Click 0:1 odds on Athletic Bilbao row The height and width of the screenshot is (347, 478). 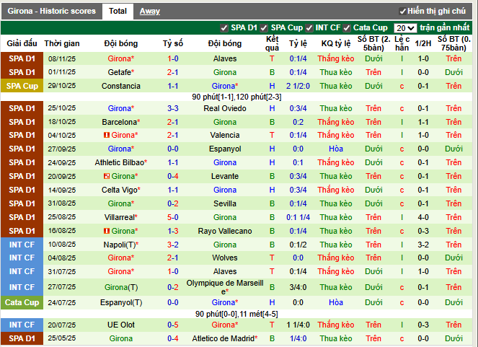tap(298, 162)
